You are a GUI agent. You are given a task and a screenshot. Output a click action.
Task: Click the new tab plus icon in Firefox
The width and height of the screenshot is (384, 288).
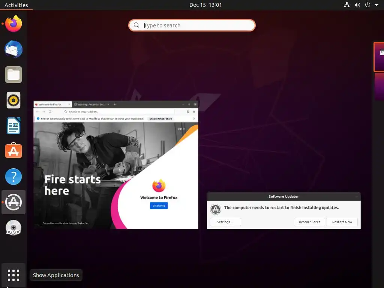click(115, 104)
